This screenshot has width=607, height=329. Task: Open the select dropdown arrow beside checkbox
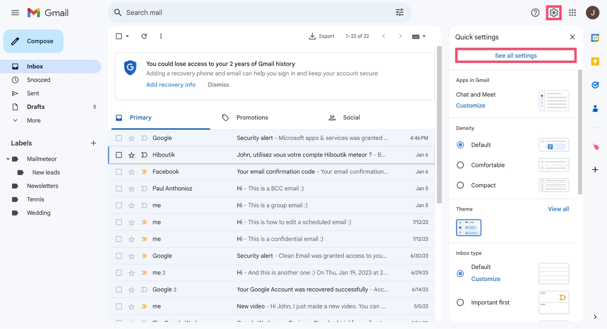tap(127, 36)
